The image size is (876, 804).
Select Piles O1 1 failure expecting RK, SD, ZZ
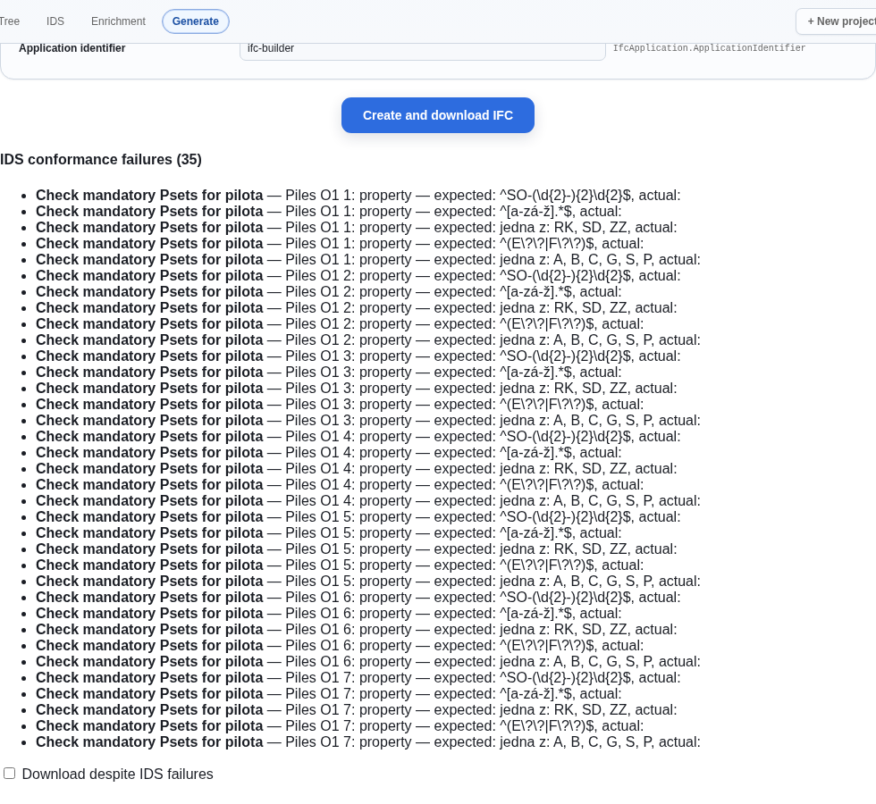(x=357, y=228)
